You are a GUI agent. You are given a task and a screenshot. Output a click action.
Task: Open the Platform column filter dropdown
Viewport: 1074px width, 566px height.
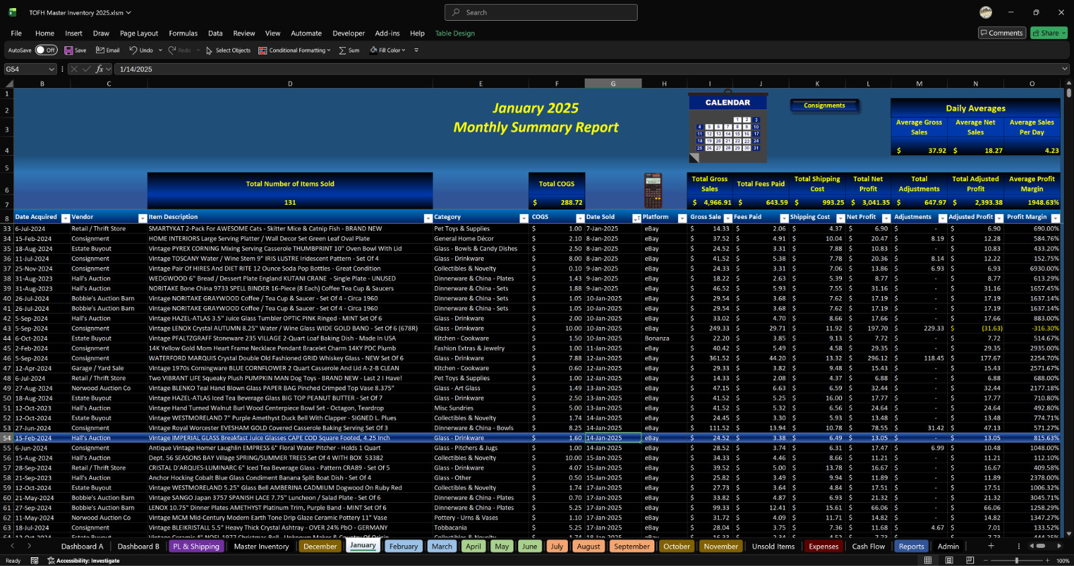pyautogui.click(x=682, y=218)
